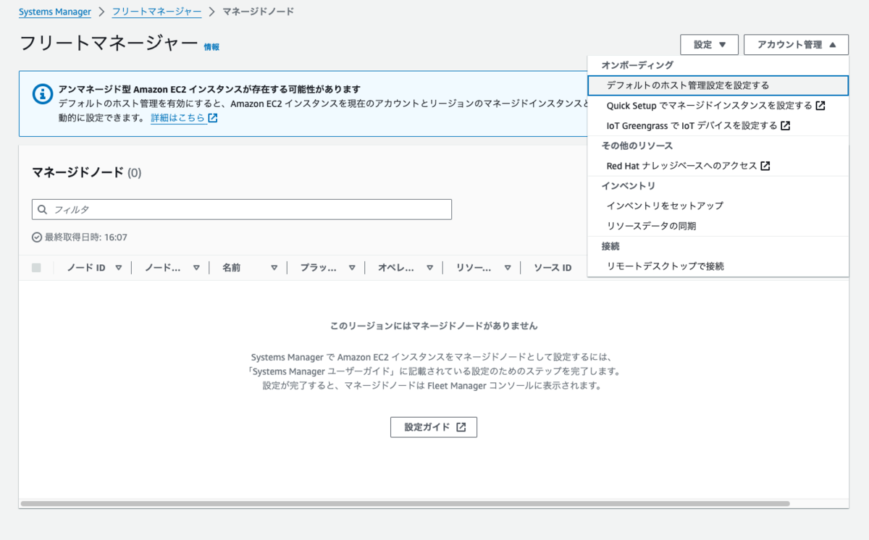869x540 pixels.
Task: Sort by the ノード... column arrow
Action: (x=196, y=268)
